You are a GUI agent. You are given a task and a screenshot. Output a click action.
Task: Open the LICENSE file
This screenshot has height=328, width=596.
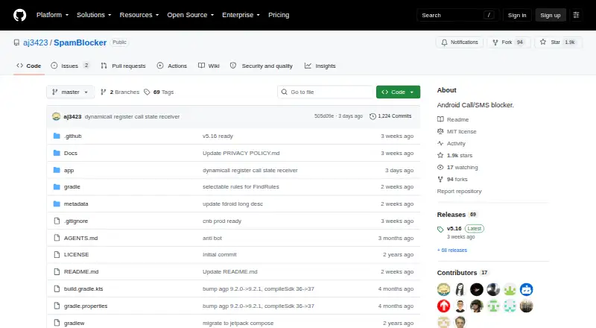coord(77,254)
